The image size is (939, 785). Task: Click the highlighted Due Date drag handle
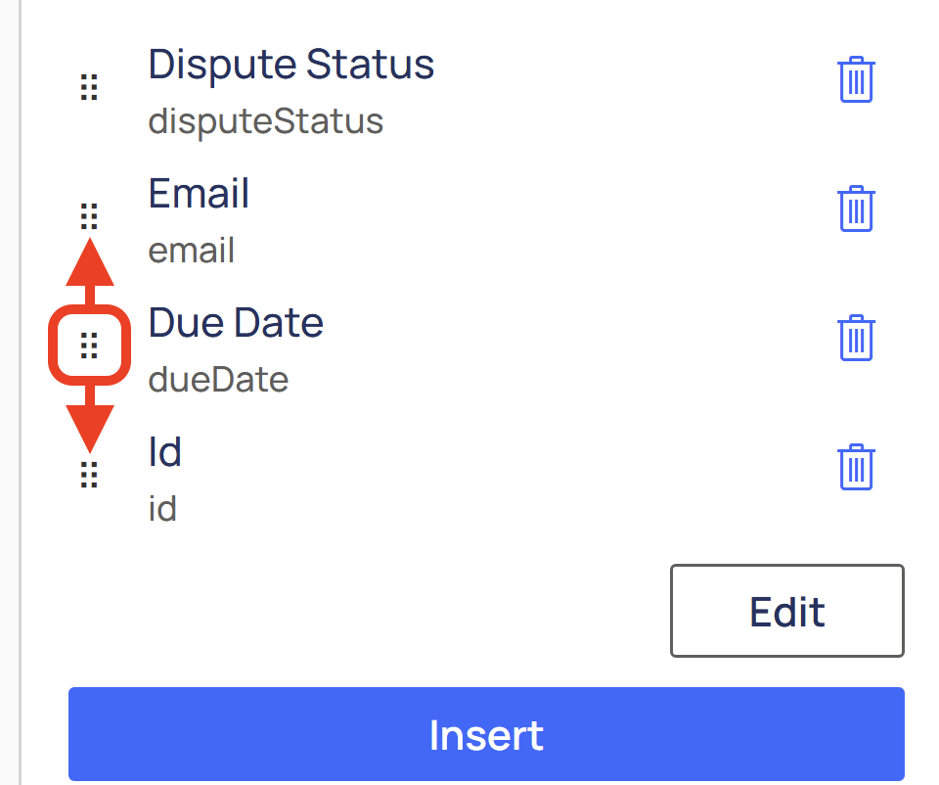(x=89, y=345)
